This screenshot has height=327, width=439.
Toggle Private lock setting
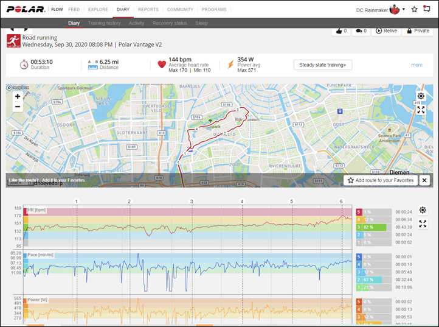pyautogui.click(x=418, y=31)
